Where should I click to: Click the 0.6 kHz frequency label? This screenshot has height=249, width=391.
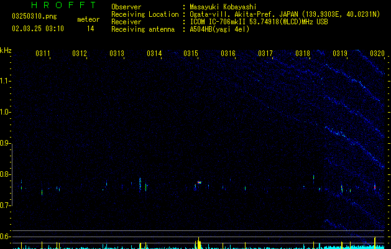click(x=5, y=237)
